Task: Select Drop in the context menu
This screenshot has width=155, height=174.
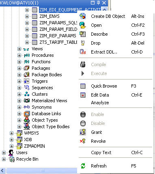Action: [x=116, y=43]
